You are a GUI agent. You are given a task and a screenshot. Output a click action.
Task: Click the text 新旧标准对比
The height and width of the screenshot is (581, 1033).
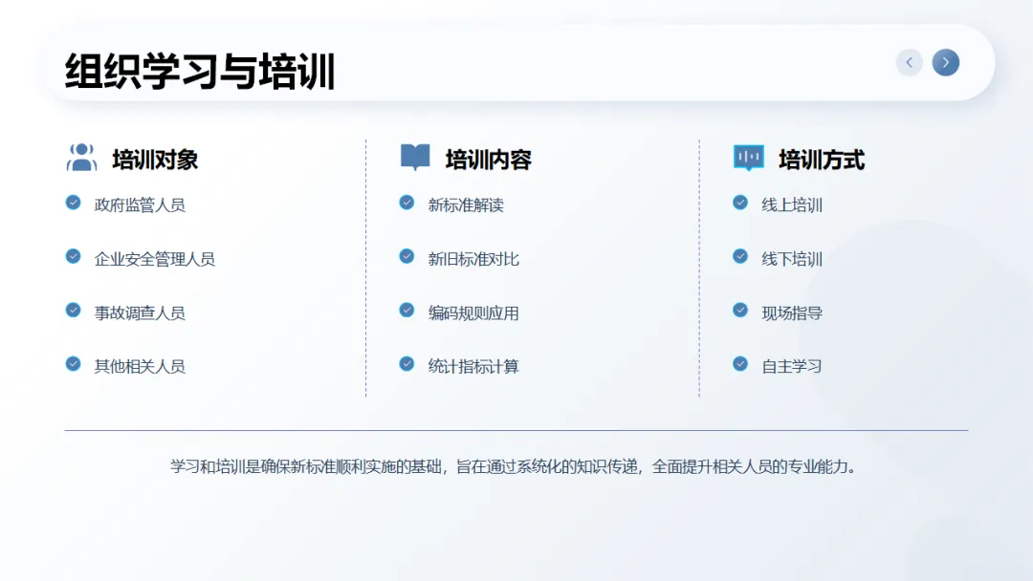[x=473, y=259]
